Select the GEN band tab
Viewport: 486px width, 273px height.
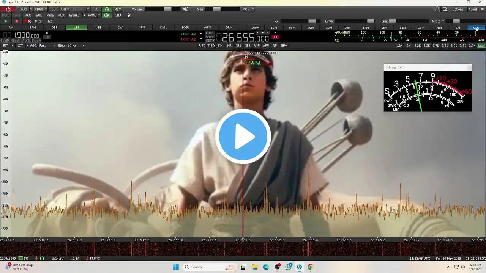click(x=476, y=28)
